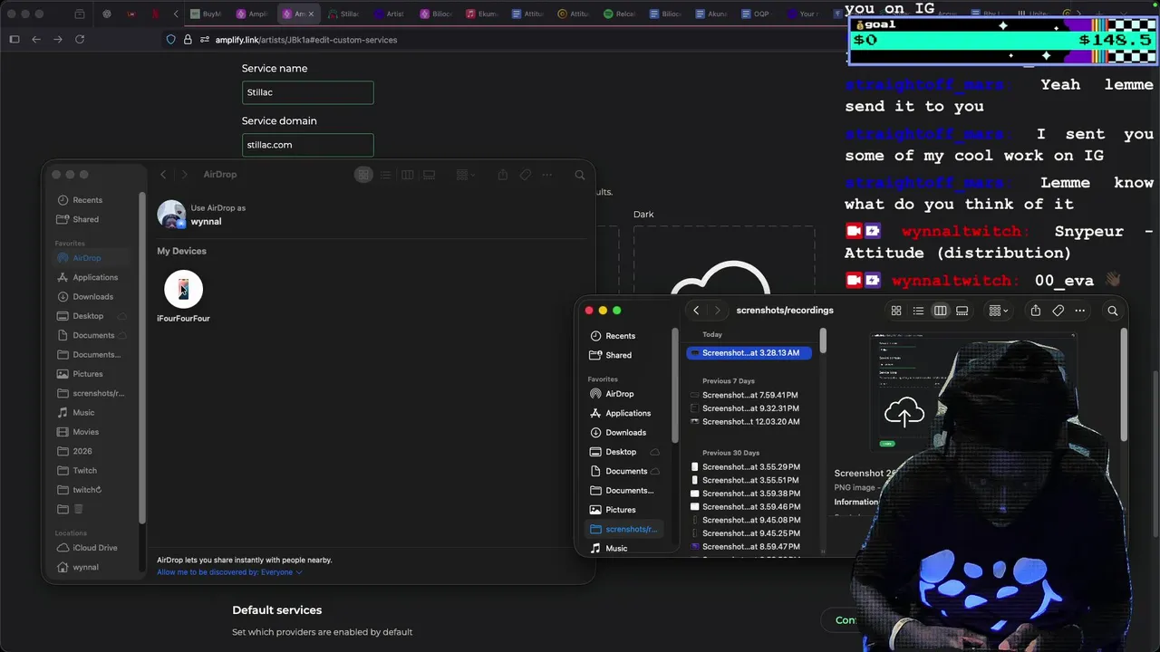Screen dimensions: 1160x652
Task: Select Screenshot...at 8.59.47 PM file
Action: click(x=749, y=547)
